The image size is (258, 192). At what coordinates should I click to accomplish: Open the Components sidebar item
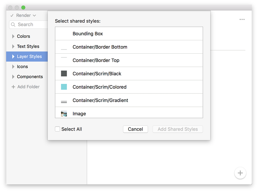coord(30,77)
